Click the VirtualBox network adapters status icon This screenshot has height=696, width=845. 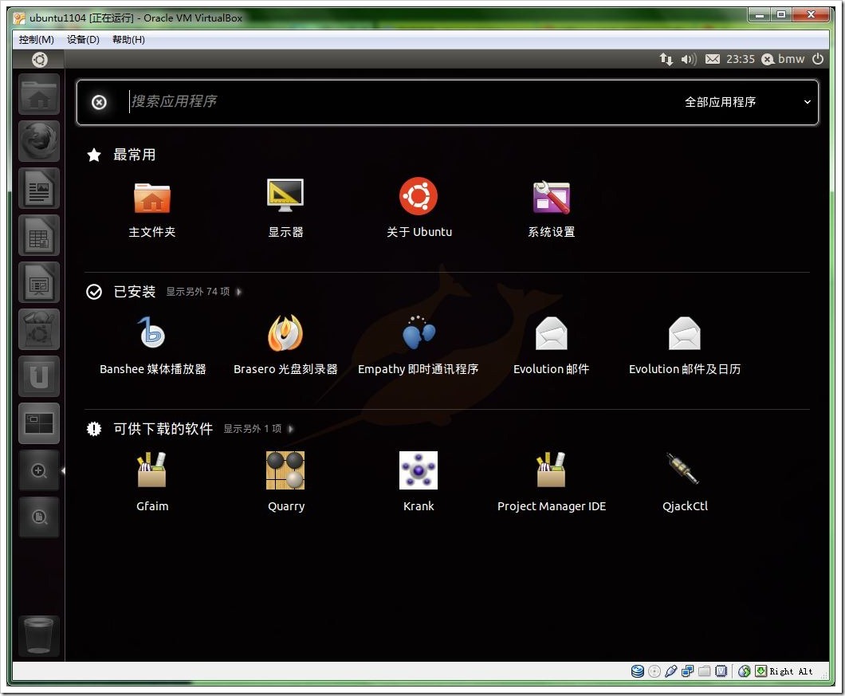688,671
